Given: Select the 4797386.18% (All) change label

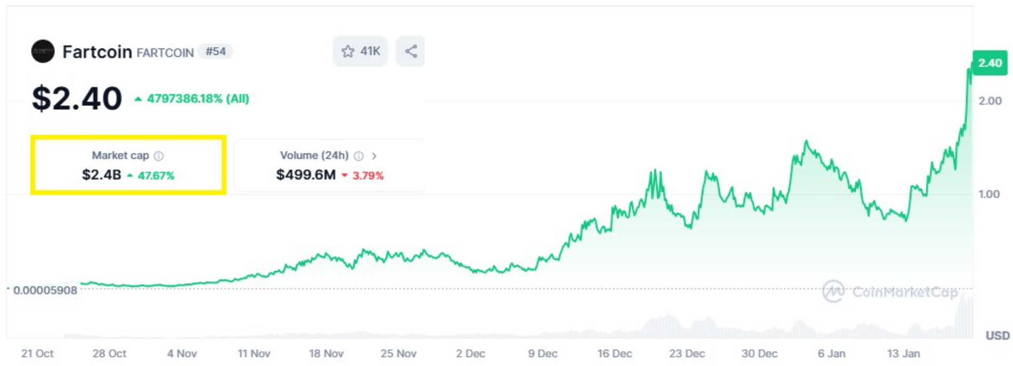Looking at the screenshot, I should pos(198,99).
